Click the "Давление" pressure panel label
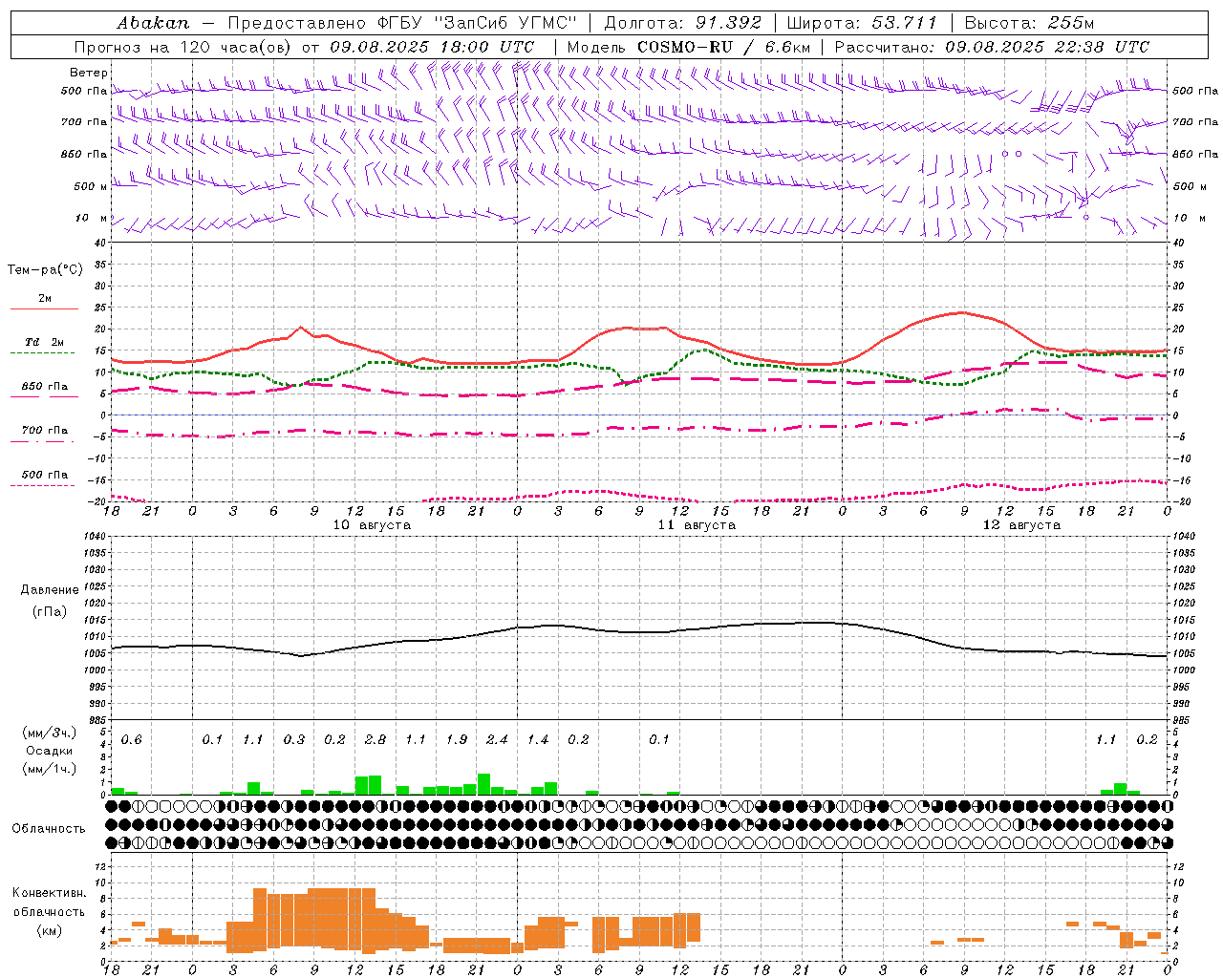1223x978 pixels. (50, 590)
